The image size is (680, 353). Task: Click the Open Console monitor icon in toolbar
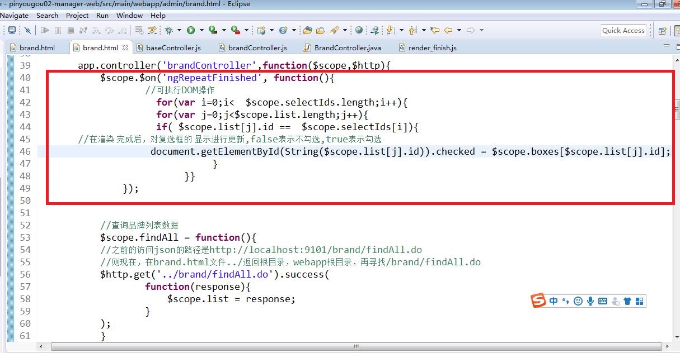12,30
